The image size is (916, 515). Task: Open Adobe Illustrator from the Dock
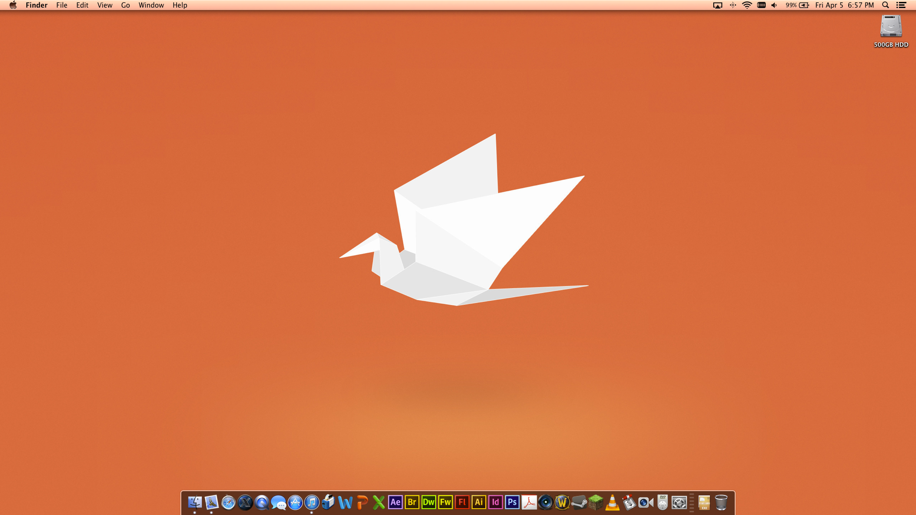479,502
